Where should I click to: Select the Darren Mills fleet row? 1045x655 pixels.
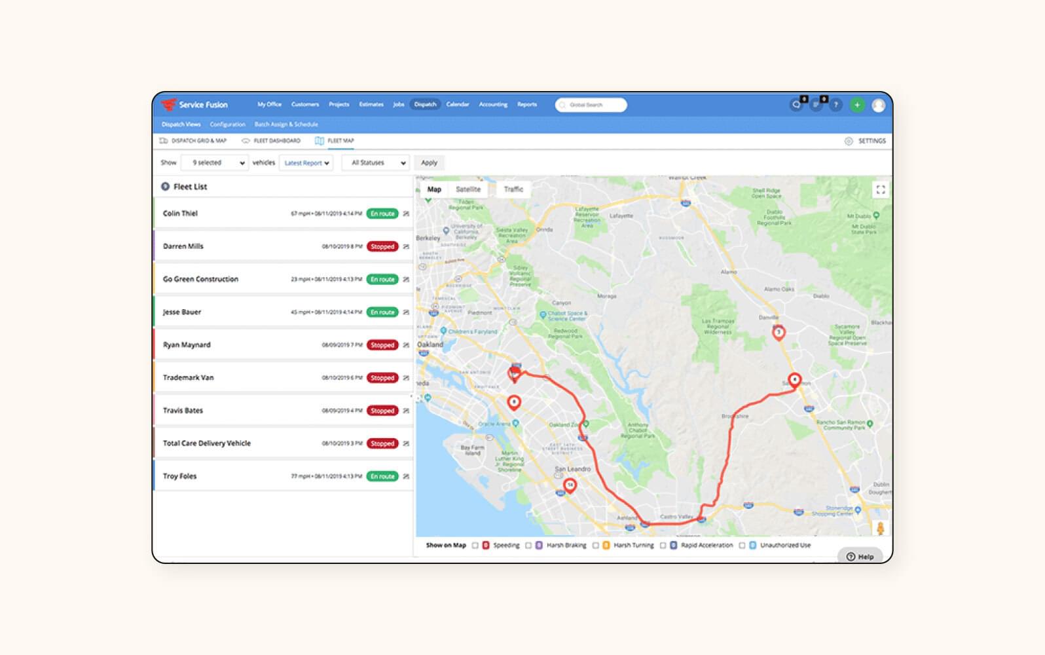click(x=283, y=246)
